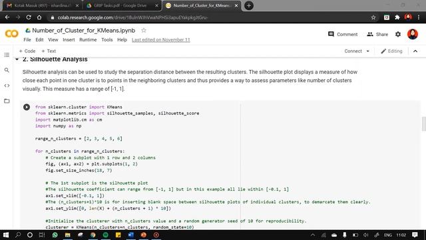The height and width of the screenshot is (240, 426).
Task: Open the Colab user account avatar
Action: coord(413,34)
